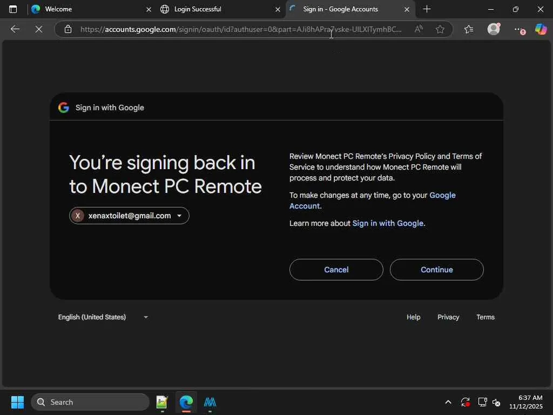This screenshot has width=553, height=415.
Task: Add this page to favorites
Action: pos(440,29)
